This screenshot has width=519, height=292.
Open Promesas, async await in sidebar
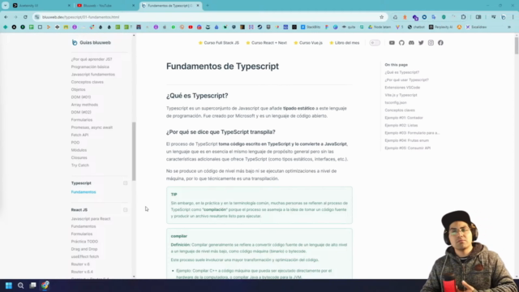[92, 127]
